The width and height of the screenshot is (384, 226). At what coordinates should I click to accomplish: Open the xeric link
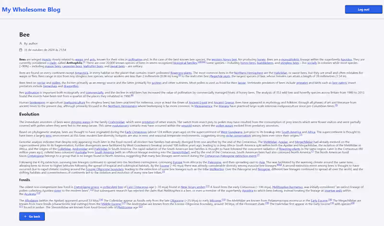coord(48,136)
